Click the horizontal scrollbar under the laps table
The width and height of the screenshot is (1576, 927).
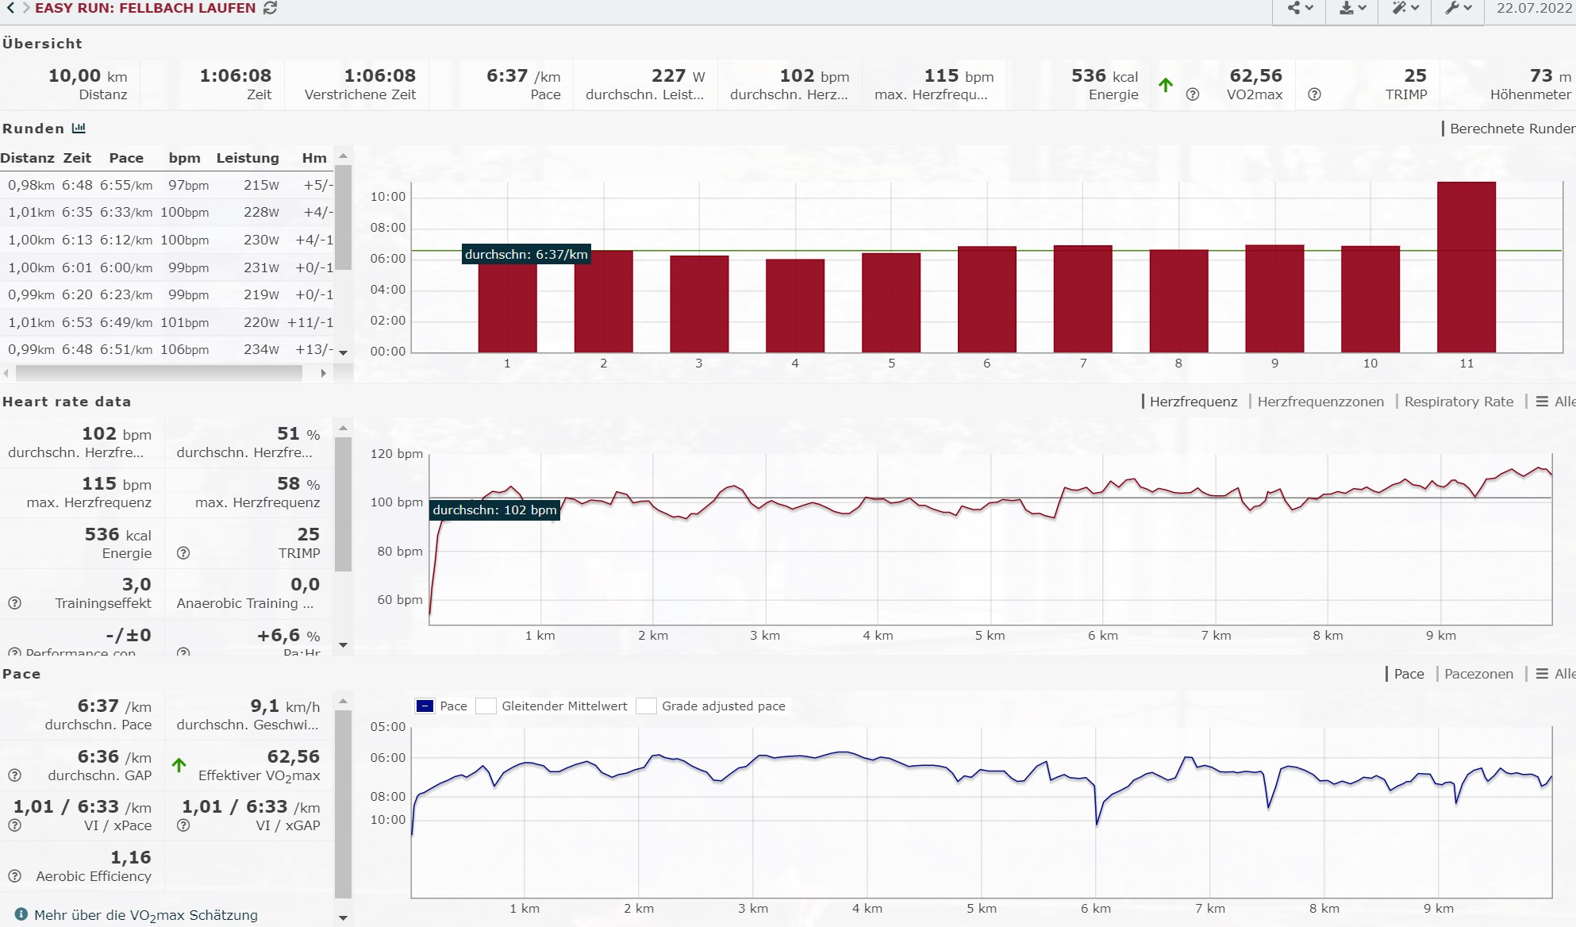click(x=159, y=372)
